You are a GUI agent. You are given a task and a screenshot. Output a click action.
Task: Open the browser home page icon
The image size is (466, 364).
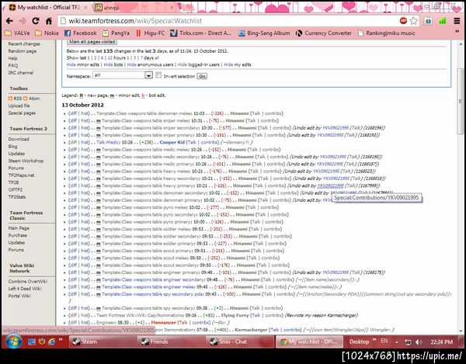49,21
